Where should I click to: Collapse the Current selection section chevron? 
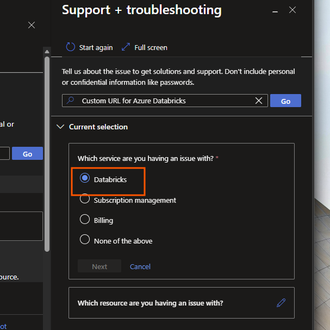(x=60, y=127)
